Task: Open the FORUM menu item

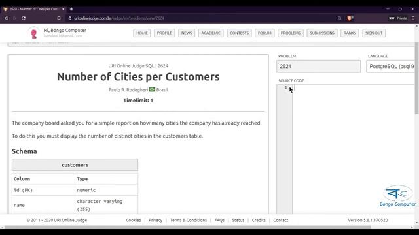Action: click(x=264, y=33)
